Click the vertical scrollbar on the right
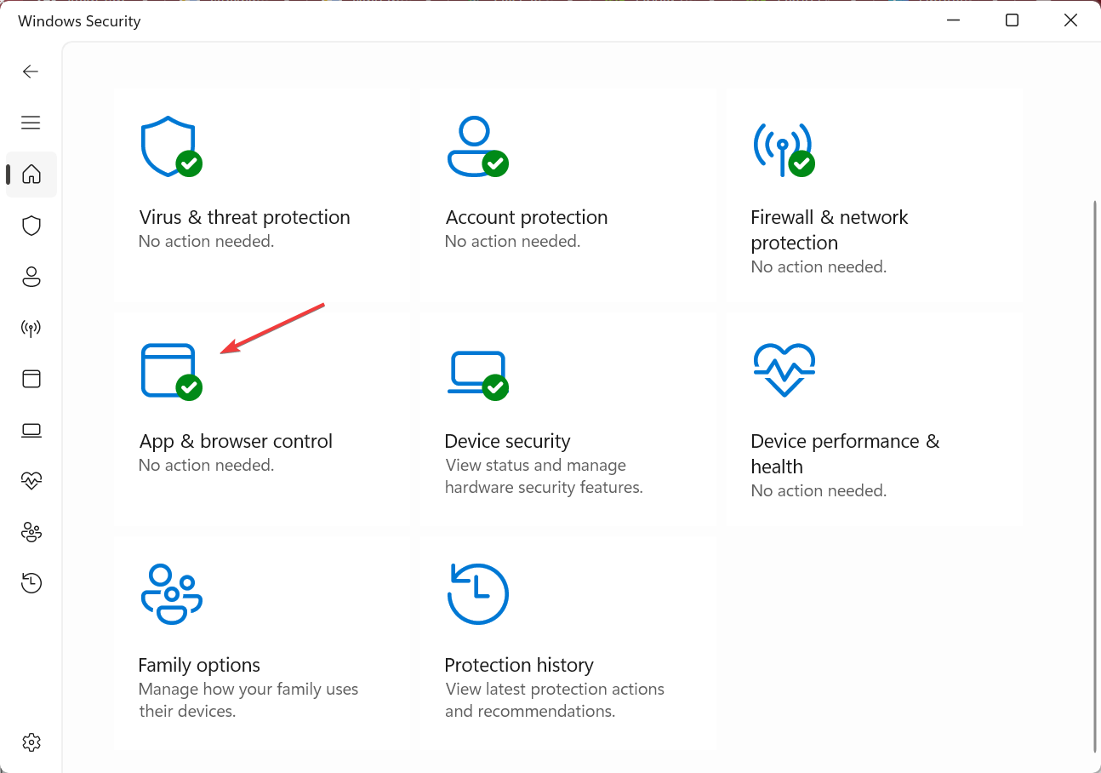The image size is (1101, 773). pyautogui.click(x=1095, y=477)
